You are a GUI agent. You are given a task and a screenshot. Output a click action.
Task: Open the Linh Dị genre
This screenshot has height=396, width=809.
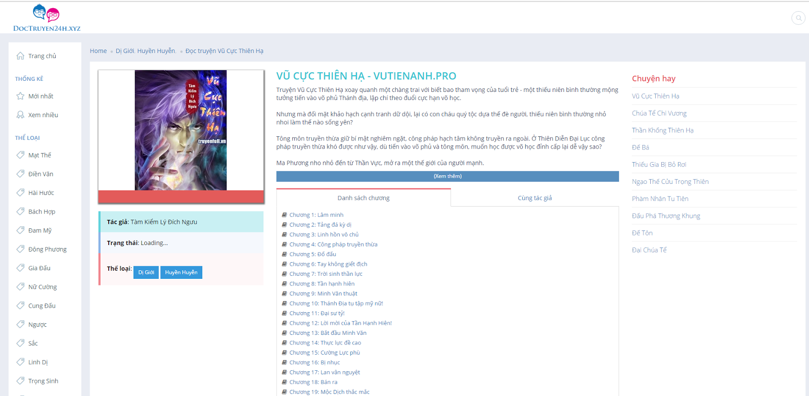(x=38, y=362)
